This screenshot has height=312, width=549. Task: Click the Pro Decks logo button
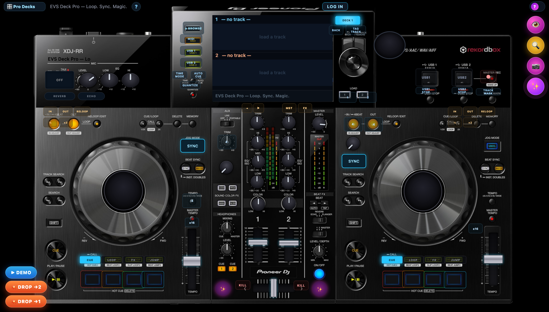(24, 7)
